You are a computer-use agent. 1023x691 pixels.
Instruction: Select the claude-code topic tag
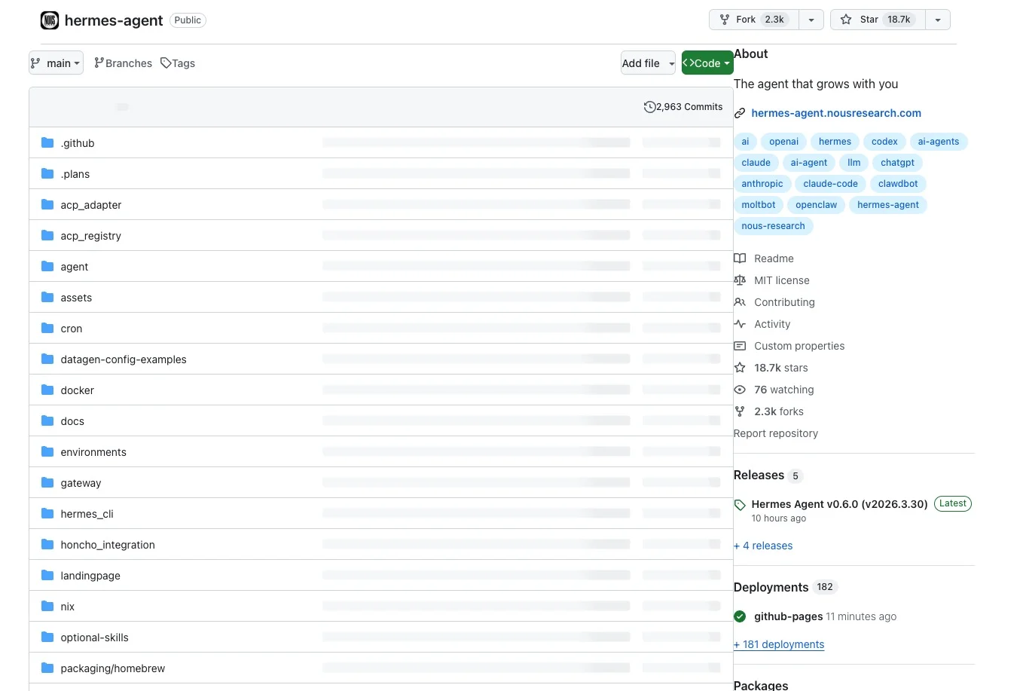click(830, 184)
